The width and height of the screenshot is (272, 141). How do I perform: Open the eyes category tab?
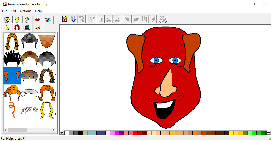48,20
